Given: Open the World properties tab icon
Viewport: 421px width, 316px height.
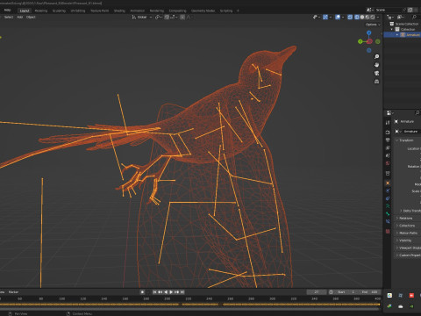Looking at the screenshot, I should click(388, 163).
